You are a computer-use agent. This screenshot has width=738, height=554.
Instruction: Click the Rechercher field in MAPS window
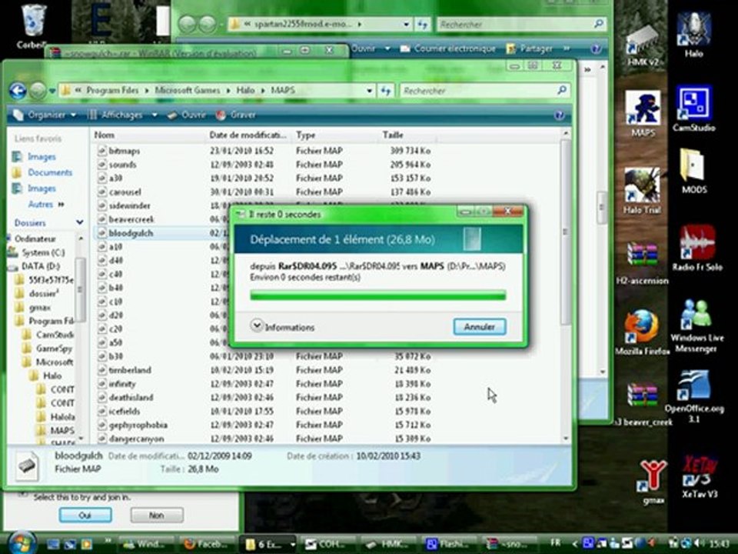tap(477, 91)
